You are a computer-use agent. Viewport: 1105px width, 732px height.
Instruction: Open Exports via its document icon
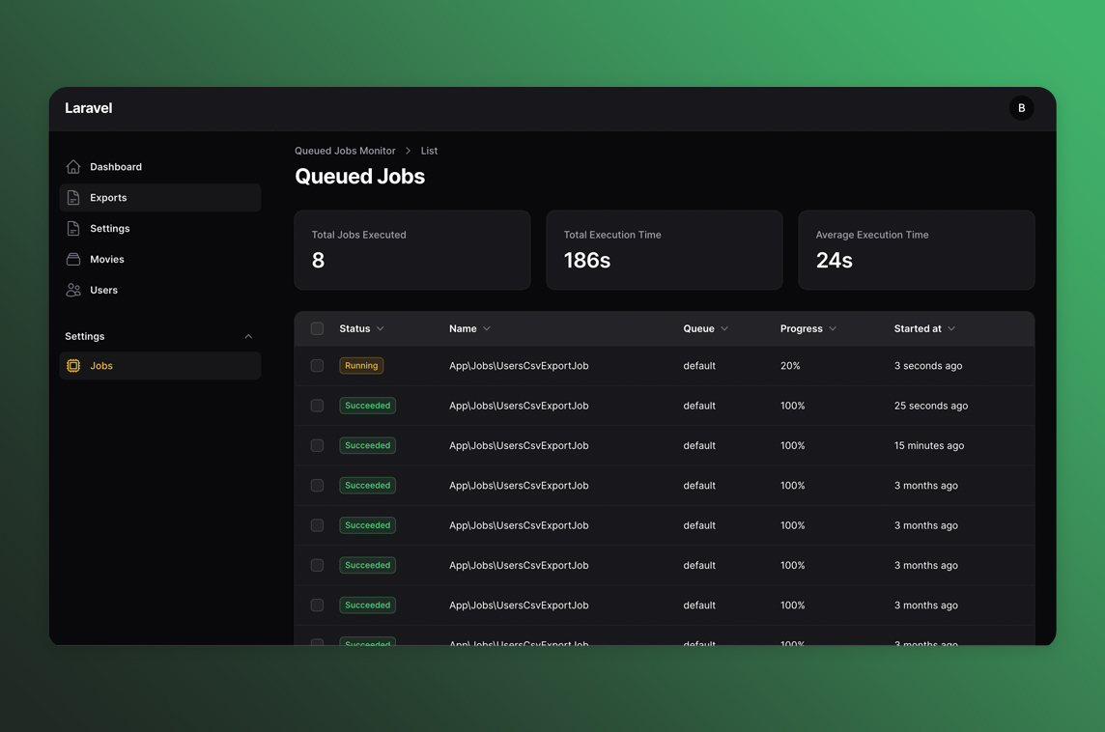click(73, 197)
